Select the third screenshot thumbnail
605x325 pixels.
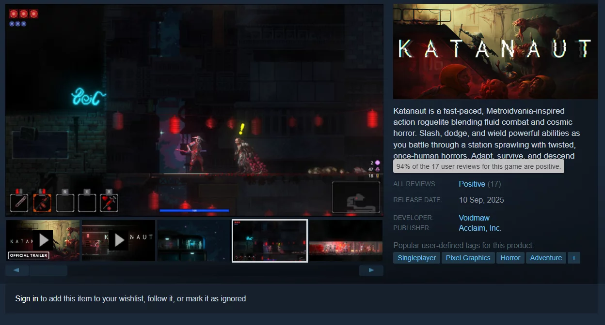coord(194,240)
